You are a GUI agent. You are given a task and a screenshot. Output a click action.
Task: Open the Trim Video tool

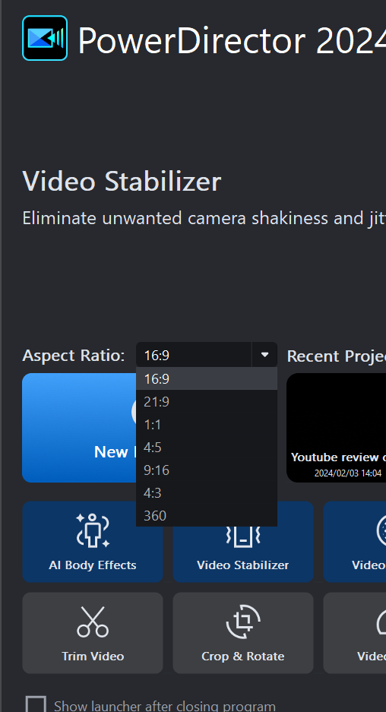93,633
